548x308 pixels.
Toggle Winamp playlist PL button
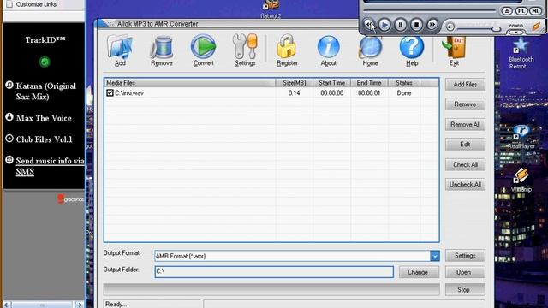(521, 11)
